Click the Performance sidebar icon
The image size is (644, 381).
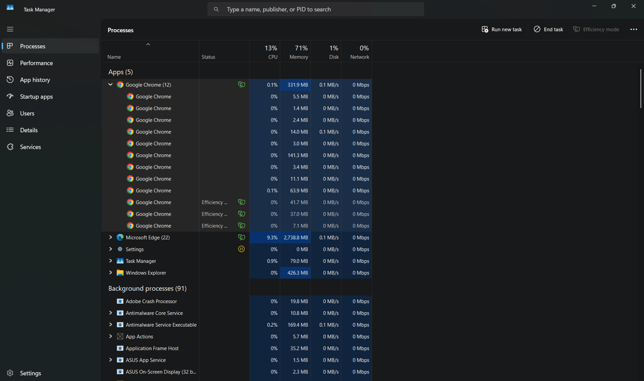pyautogui.click(x=10, y=63)
